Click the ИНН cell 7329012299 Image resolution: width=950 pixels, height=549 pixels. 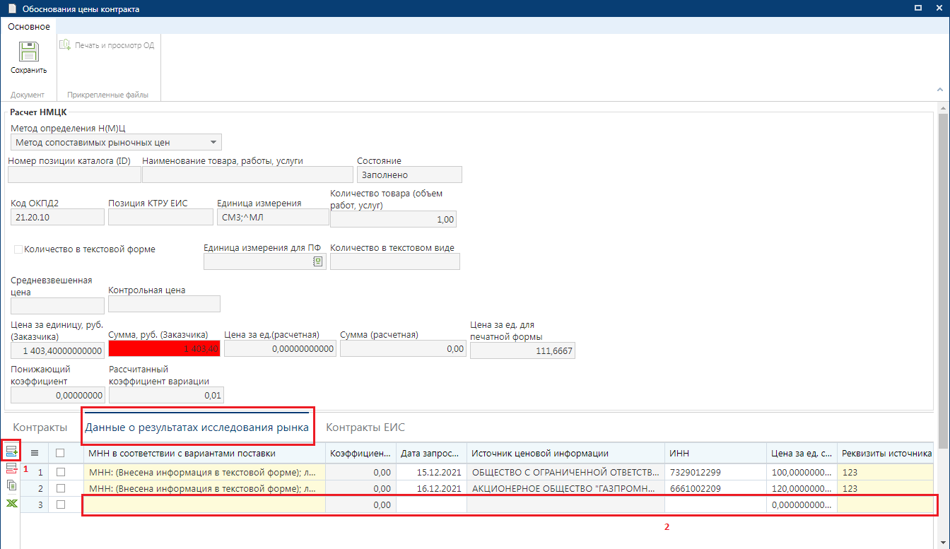coord(715,471)
